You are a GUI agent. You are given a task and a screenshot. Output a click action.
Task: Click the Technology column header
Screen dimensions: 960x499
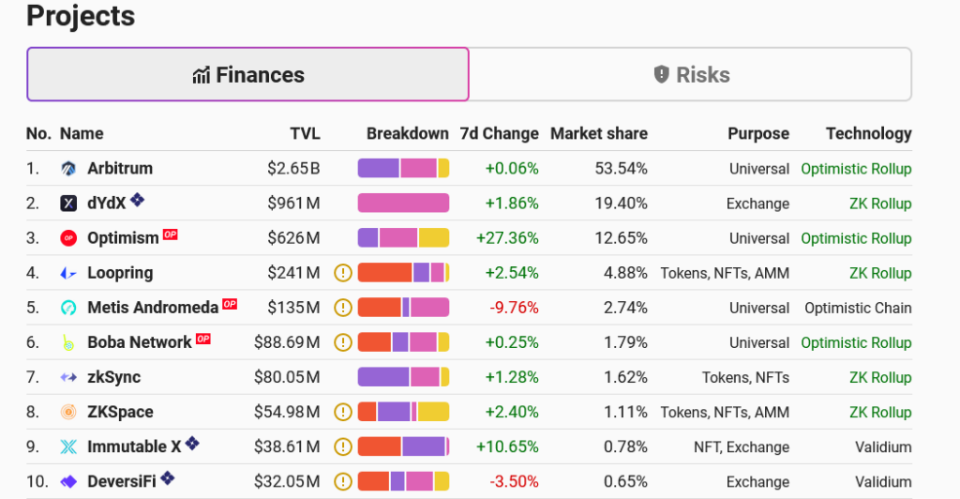click(x=869, y=133)
